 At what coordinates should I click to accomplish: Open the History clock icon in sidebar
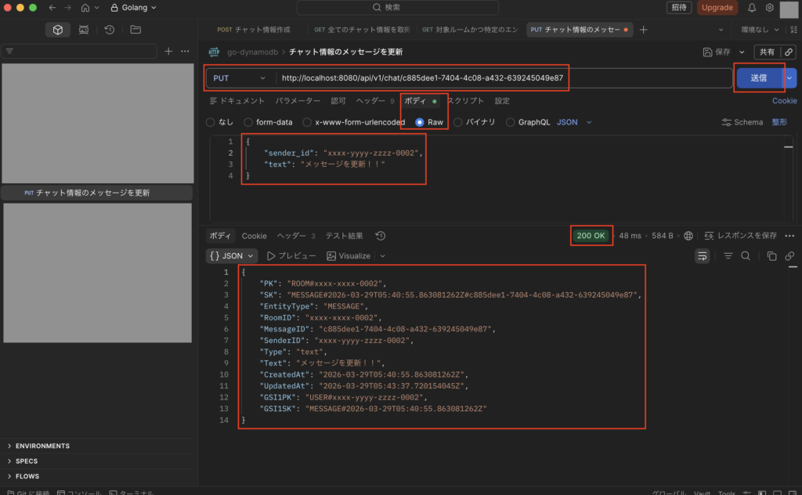[110, 30]
